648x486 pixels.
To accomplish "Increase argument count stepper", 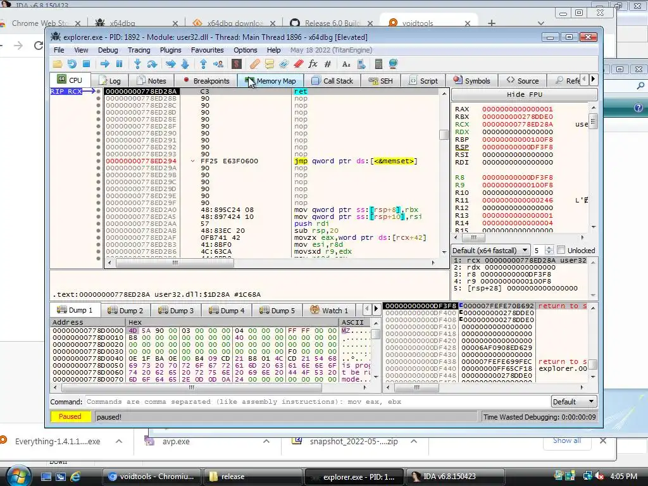I will [x=549, y=248].
